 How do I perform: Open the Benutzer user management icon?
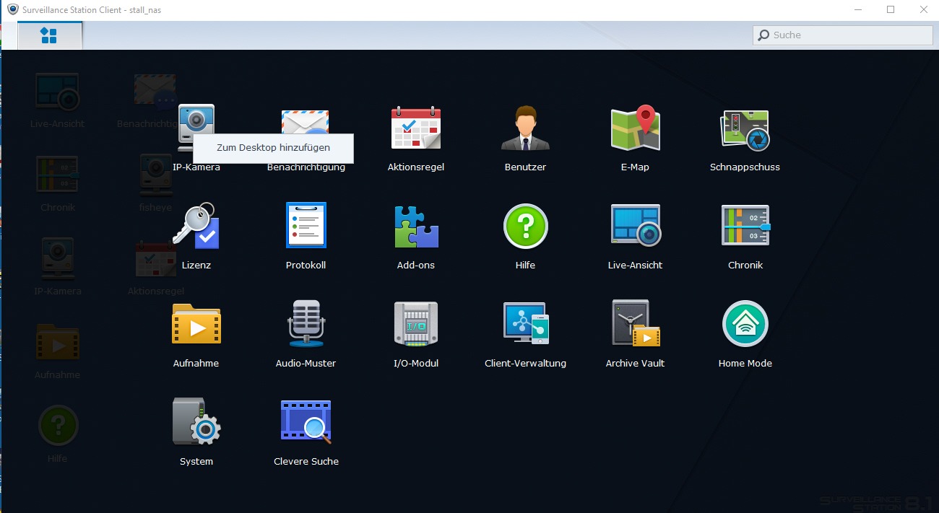525,128
